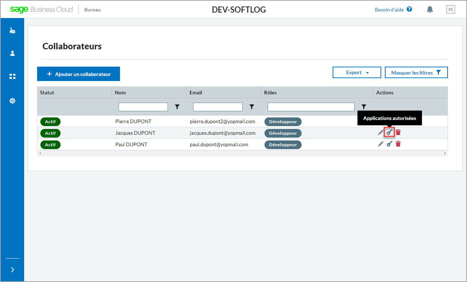Focus the Nom filter input field
Screen dimensions: 467x282
(x=143, y=107)
